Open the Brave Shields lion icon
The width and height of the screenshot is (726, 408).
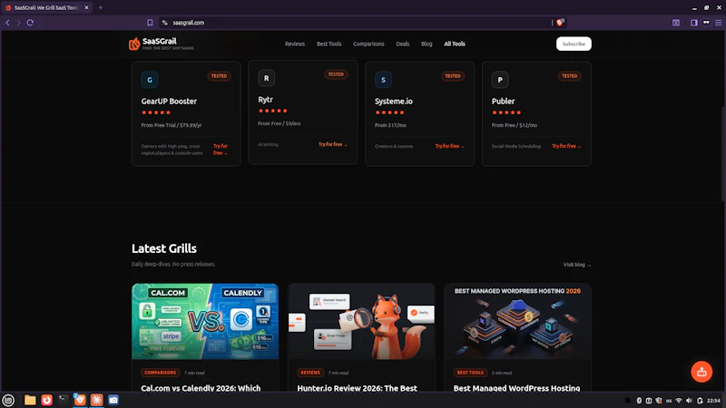coord(560,22)
